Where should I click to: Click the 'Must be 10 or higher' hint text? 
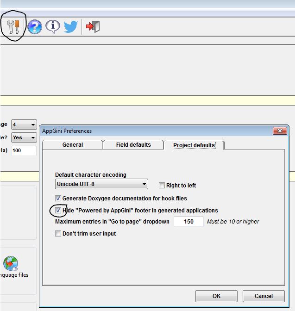tap(233, 222)
